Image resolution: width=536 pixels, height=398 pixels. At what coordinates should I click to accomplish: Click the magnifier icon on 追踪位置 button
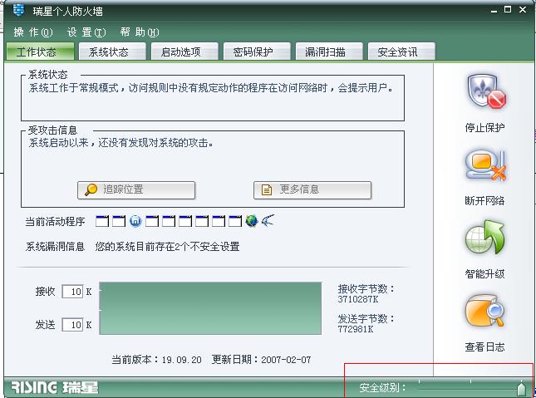(91, 189)
